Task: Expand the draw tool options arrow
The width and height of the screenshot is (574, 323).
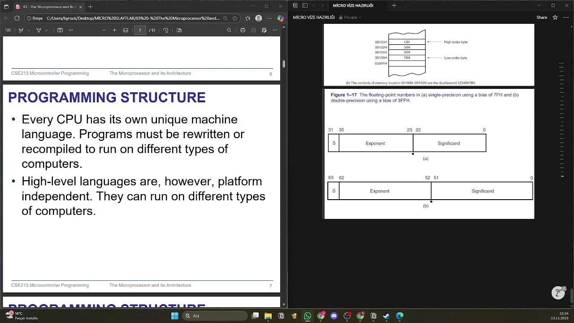Action: tap(47, 30)
